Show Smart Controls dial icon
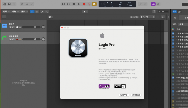 [x=22, y=4]
